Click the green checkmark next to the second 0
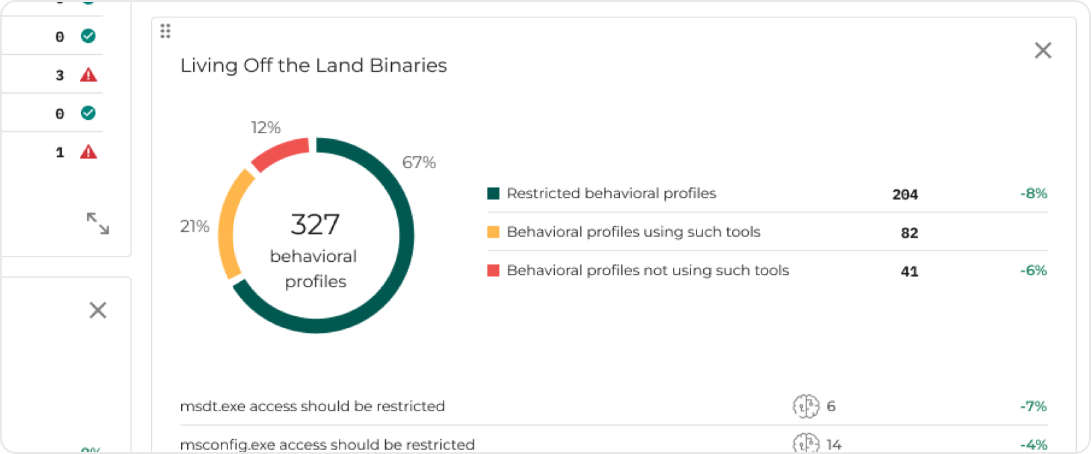Viewport: 1091px width, 454px height. 88,112
